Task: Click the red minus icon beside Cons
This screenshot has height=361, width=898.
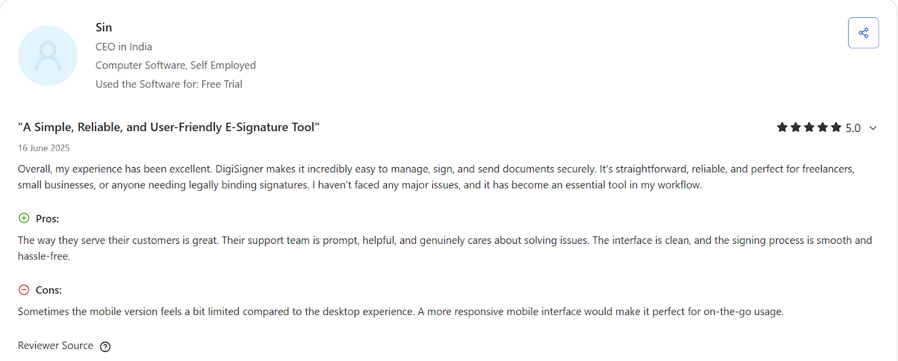Action: pyautogui.click(x=24, y=290)
